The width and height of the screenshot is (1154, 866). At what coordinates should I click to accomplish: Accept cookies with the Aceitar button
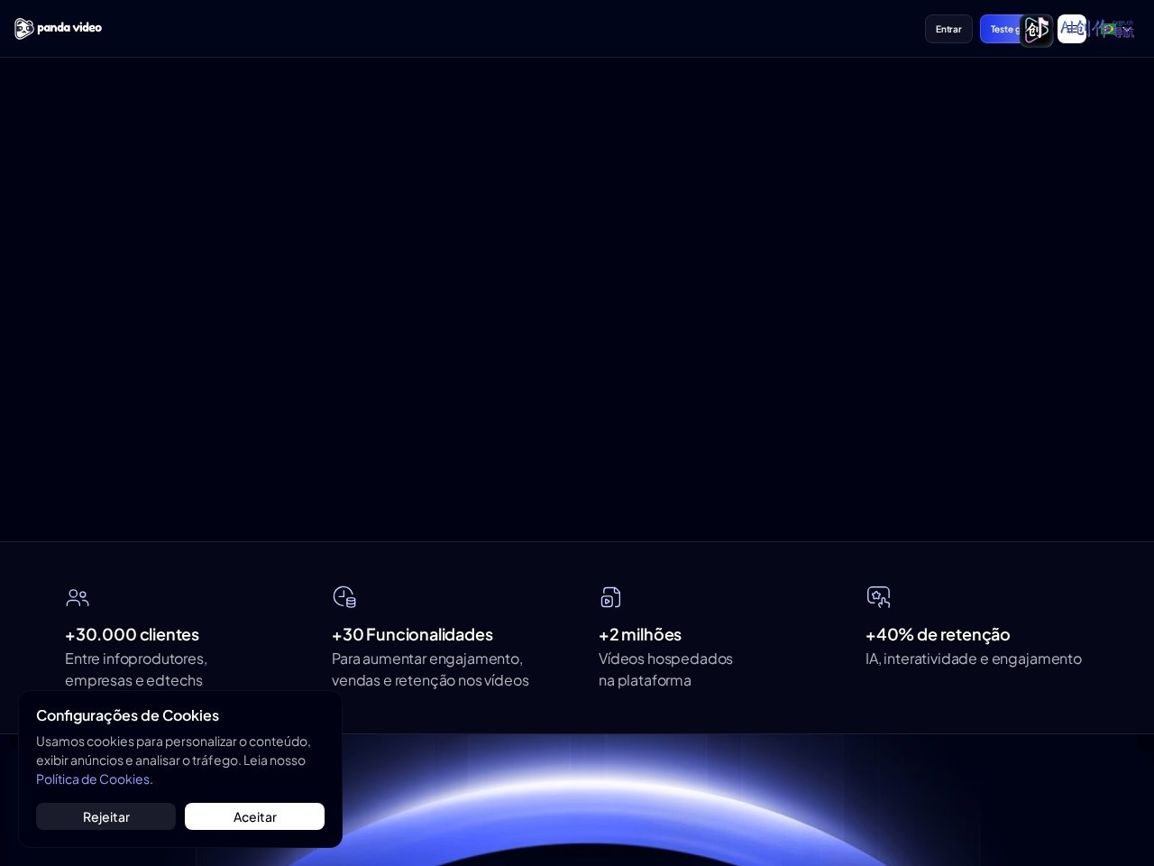coord(254,816)
